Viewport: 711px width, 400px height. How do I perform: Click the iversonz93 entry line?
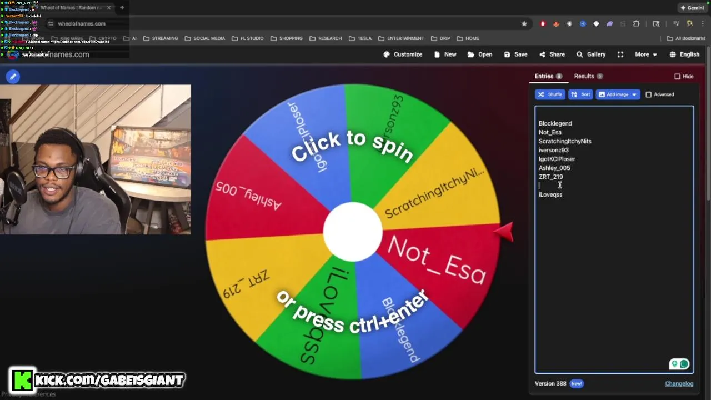pyautogui.click(x=553, y=150)
